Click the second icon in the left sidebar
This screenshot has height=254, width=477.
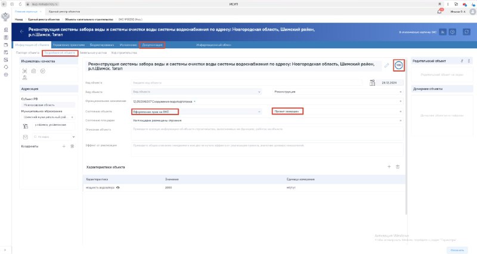tap(6, 38)
